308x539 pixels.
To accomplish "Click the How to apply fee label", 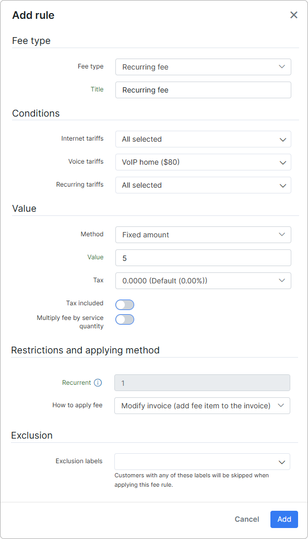I will tap(77, 405).
